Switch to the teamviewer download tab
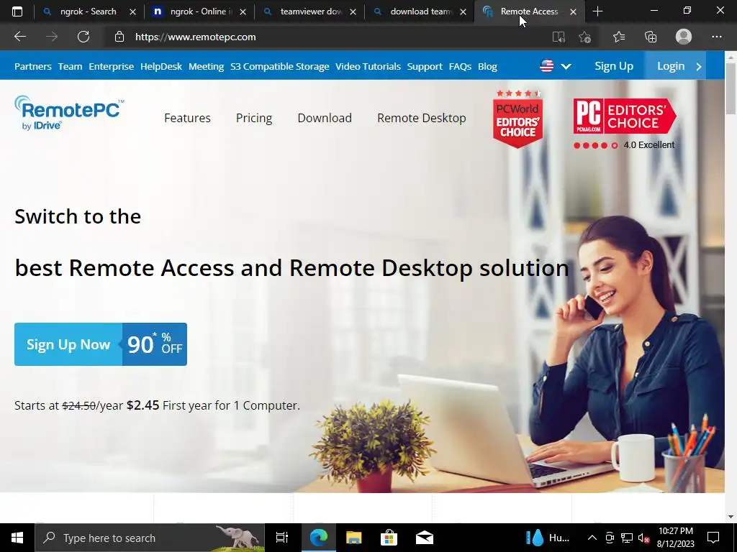The height and width of the screenshot is (552, 737). pyautogui.click(x=308, y=11)
